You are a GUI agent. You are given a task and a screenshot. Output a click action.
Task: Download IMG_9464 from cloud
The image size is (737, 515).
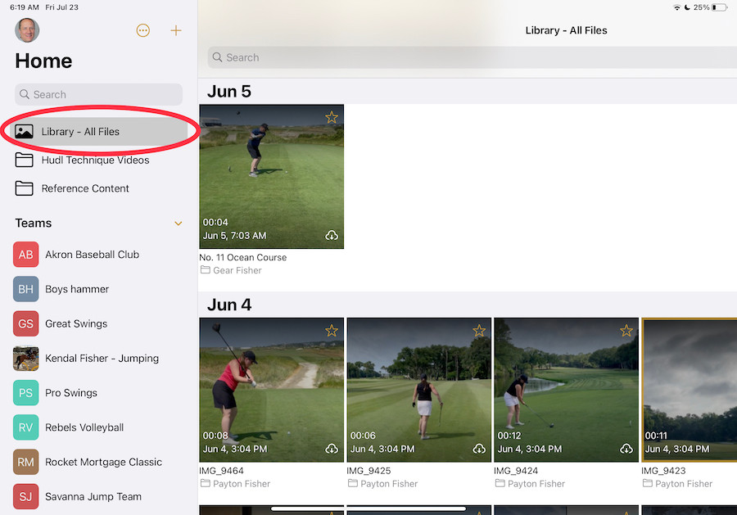[332, 449]
